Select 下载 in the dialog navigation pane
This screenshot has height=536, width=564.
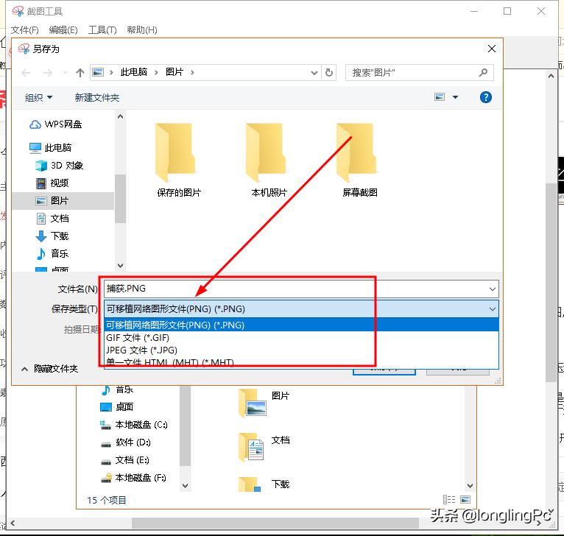pyautogui.click(x=52, y=236)
